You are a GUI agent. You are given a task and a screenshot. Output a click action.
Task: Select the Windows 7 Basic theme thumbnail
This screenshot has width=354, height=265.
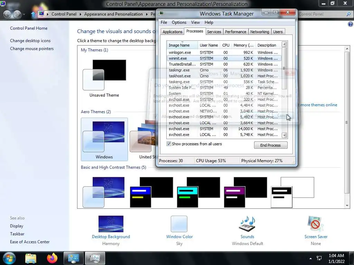coord(104,192)
